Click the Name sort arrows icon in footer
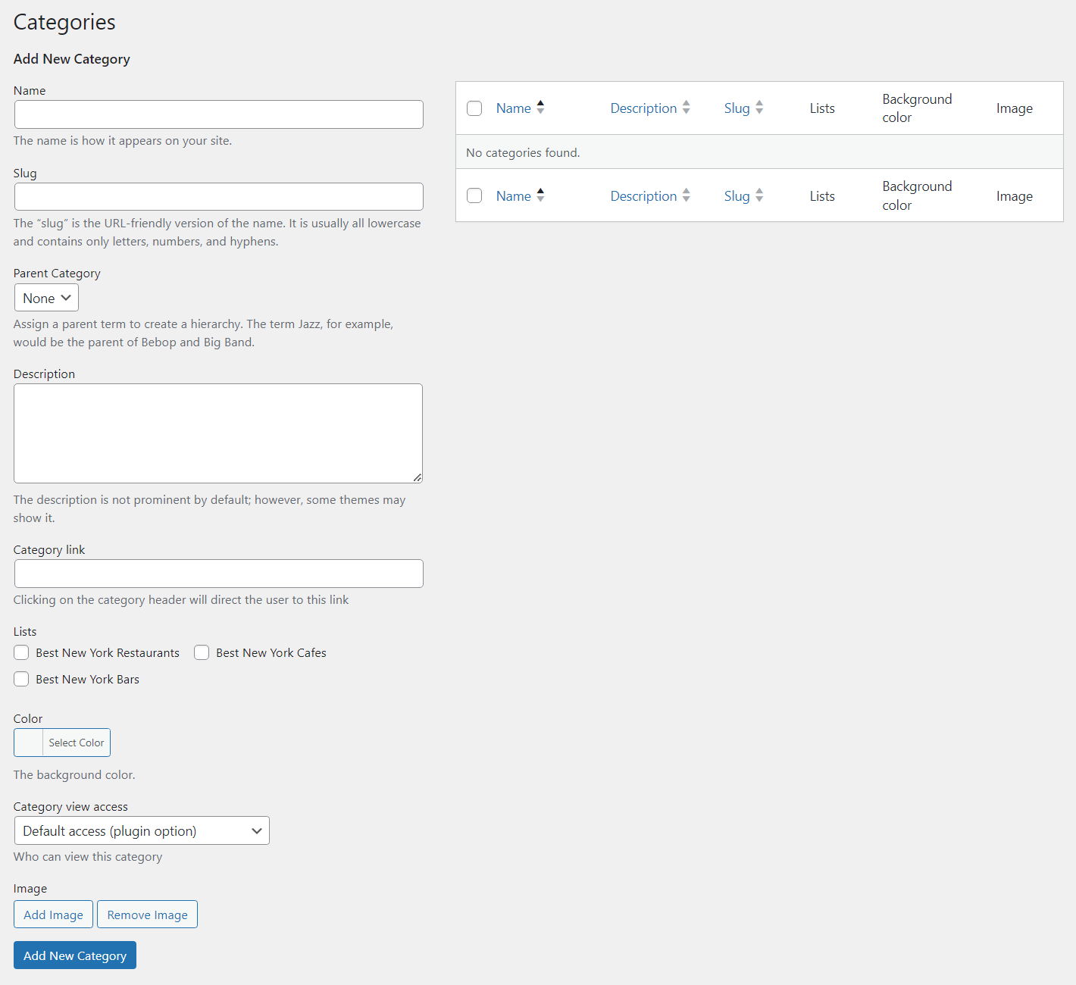Viewport: 1076px width, 985px height. pos(540,195)
